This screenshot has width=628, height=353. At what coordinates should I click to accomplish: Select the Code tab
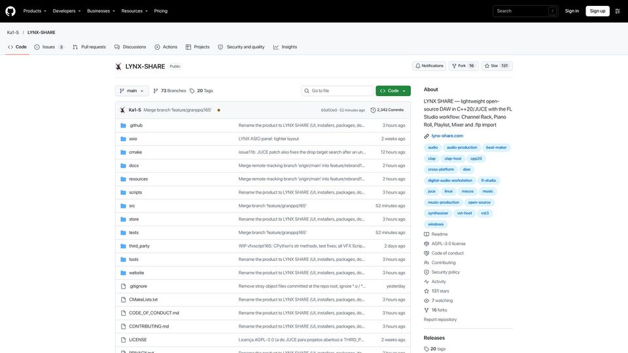click(17, 47)
